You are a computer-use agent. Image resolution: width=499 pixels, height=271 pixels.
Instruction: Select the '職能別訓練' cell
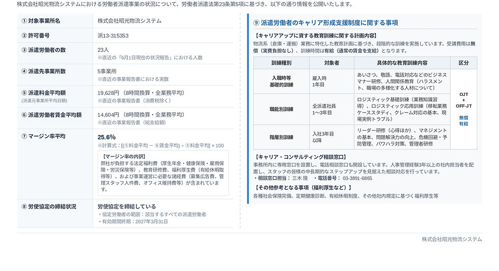click(x=281, y=109)
